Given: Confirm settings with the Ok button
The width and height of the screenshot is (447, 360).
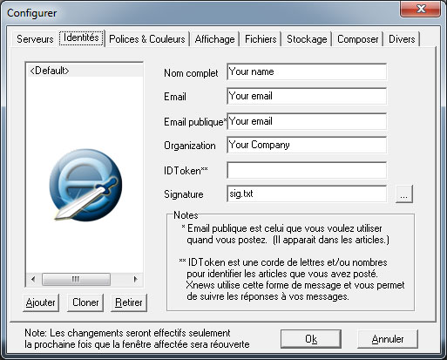Looking at the screenshot, I should pos(311,339).
